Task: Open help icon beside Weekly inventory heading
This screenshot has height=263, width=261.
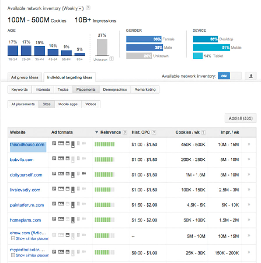Action: pyautogui.click(x=88, y=8)
